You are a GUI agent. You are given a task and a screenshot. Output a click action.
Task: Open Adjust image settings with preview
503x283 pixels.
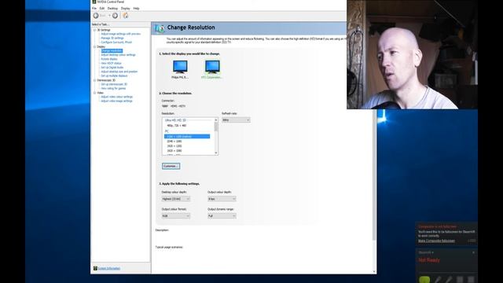click(120, 34)
